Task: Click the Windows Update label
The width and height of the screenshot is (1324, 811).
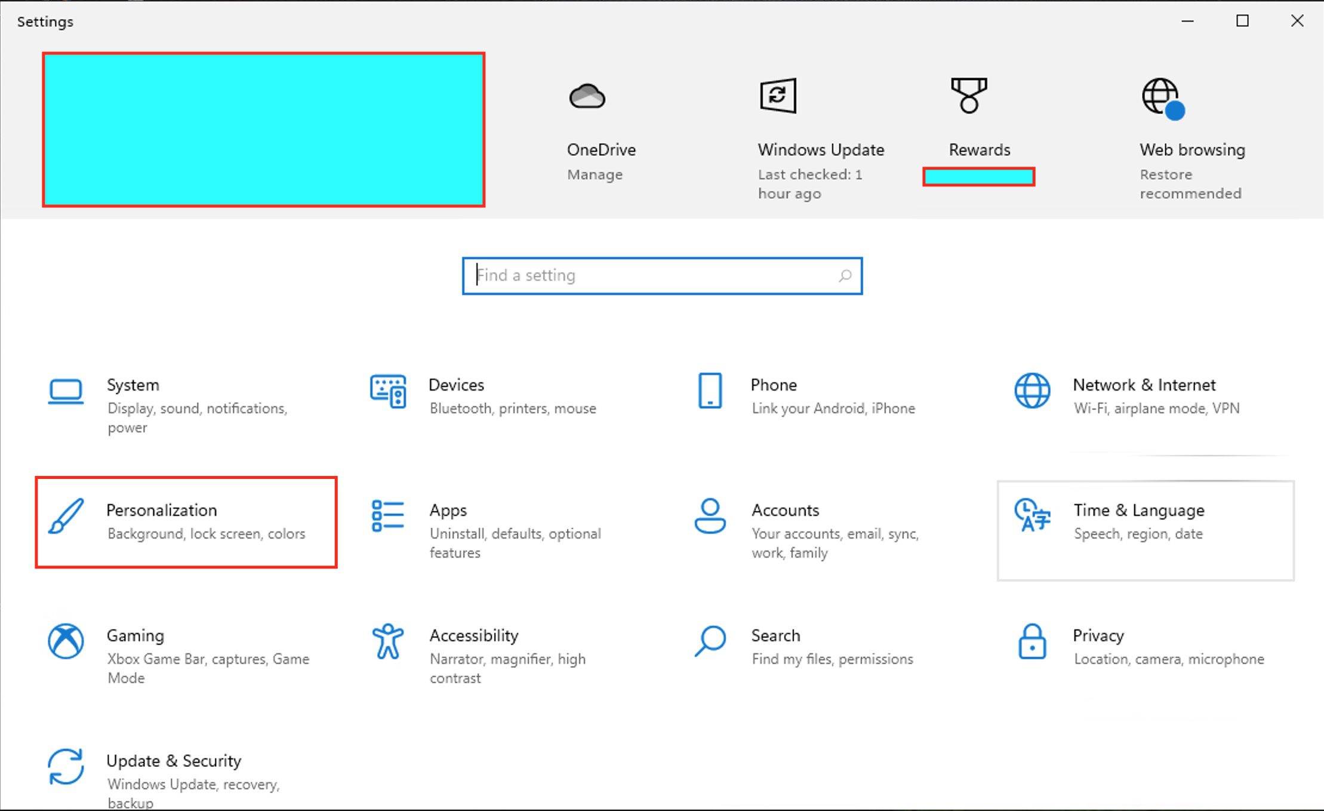Action: (821, 150)
